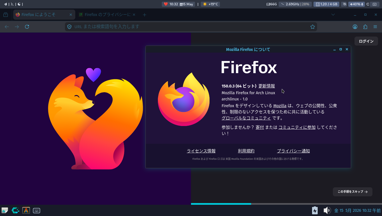Click the fox heart illustration
The width and height of the screenshot is (382, 216).
[x=95, y=119]
